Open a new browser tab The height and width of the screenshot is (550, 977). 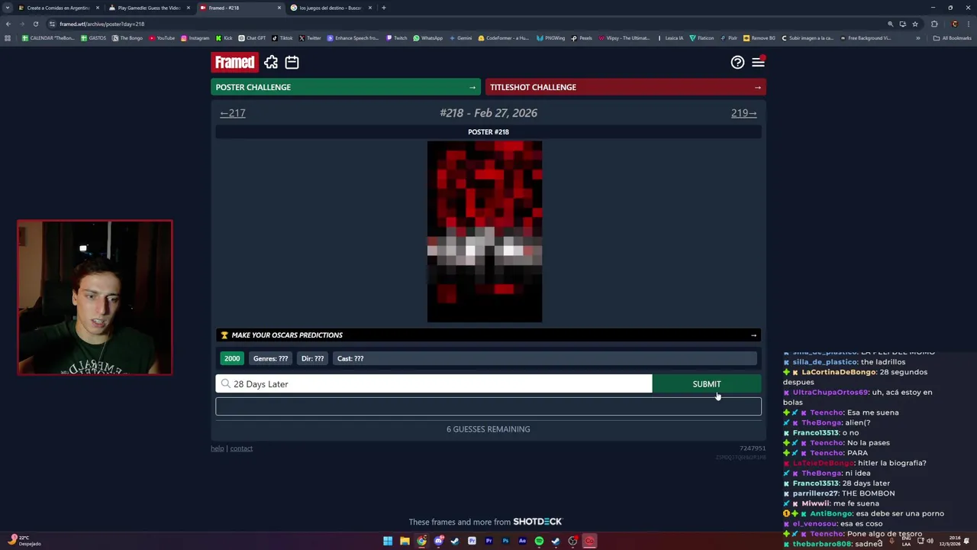click(x=384, y=8)
